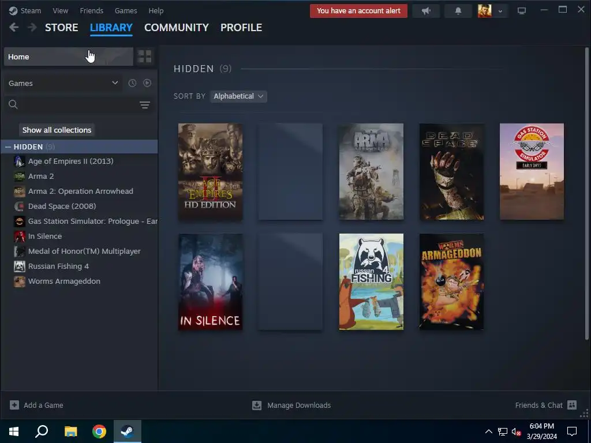Click the network status tray icon
This screenshot has height=443, width=591.
tap(503, 431)
